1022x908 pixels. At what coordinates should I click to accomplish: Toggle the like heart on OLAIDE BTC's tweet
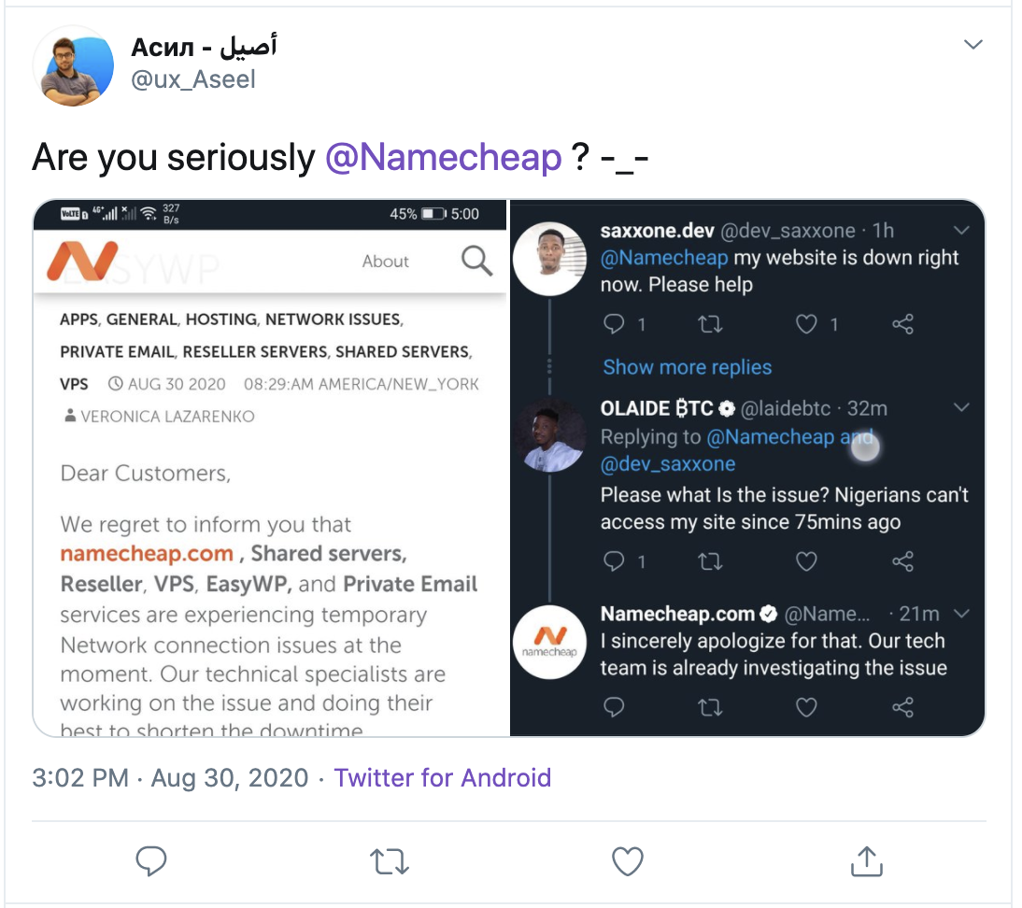(x=805, y=560)
